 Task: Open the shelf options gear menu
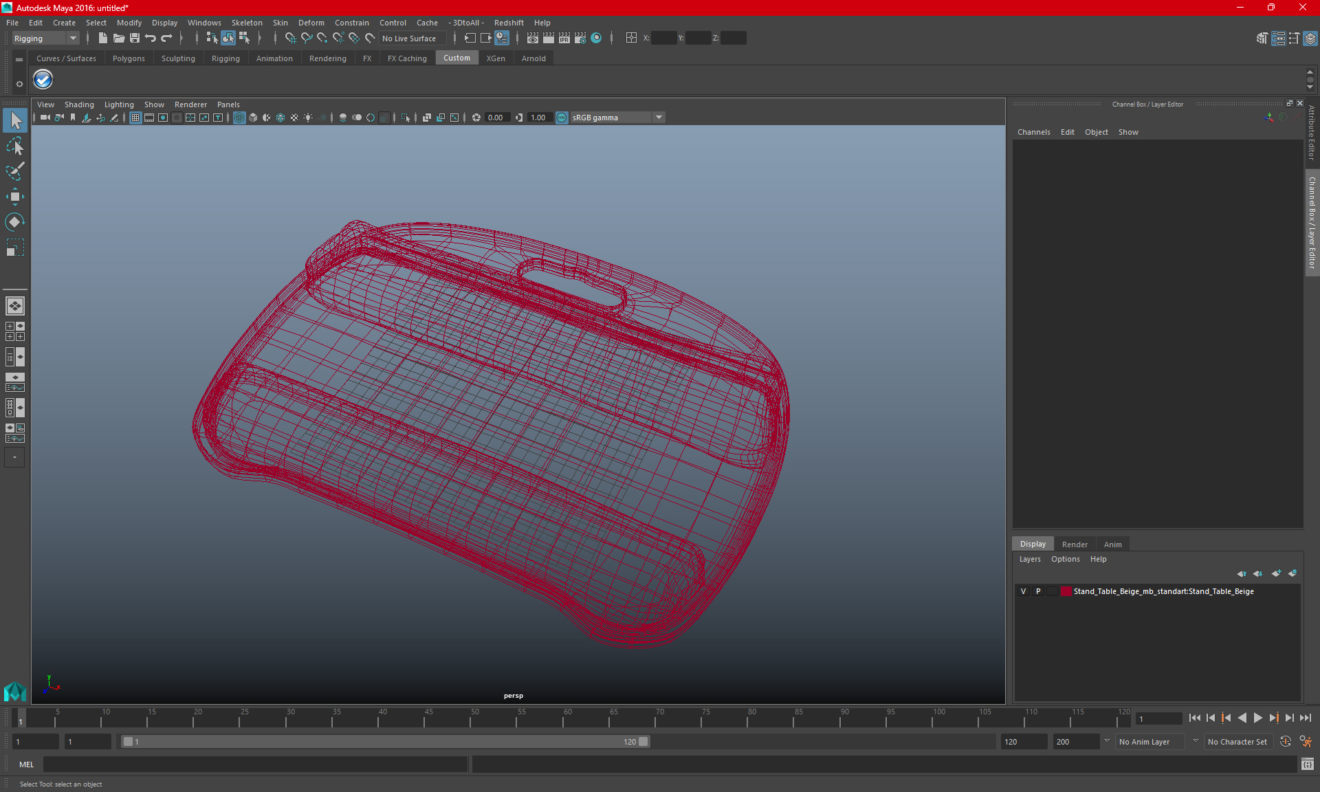point(19,84)
